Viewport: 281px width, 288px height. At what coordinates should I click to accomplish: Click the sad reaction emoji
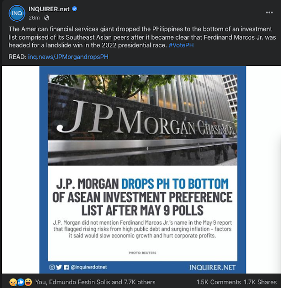[x=13, y=282]
